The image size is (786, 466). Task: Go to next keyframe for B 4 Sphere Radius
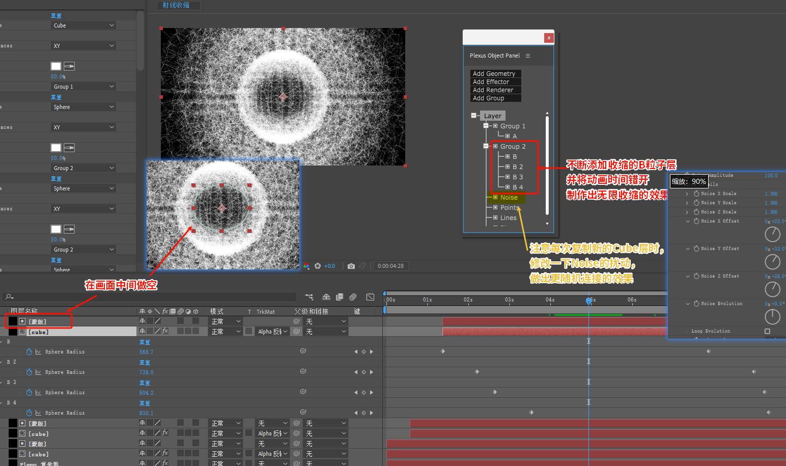click(x=372, y=413)
